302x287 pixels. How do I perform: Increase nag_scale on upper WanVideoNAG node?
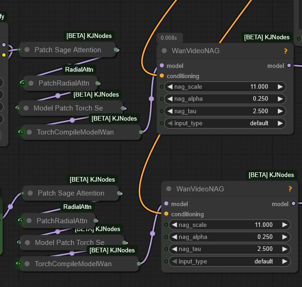280,87
